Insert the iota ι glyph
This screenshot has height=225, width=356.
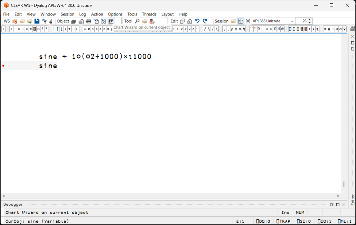click(x=174, y=29)
